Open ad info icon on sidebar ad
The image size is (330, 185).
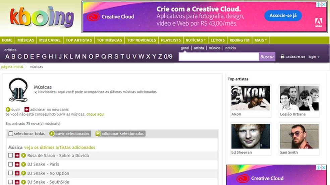click(319, 168)
